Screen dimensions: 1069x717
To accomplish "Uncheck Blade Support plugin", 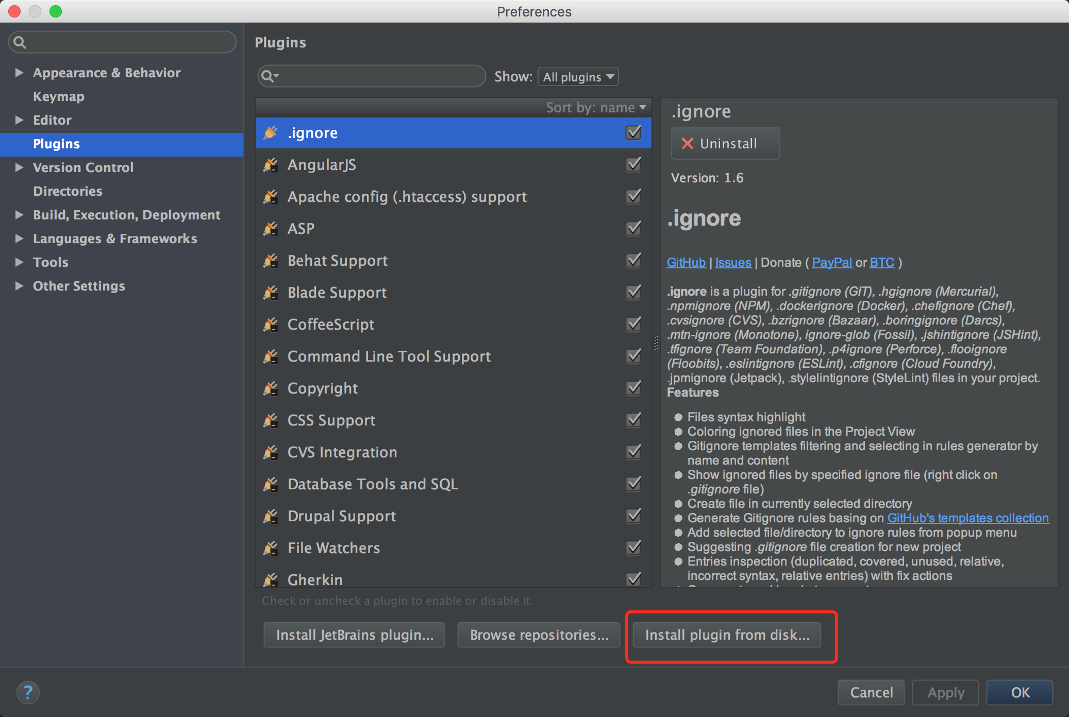I will [x=633, y=292].
